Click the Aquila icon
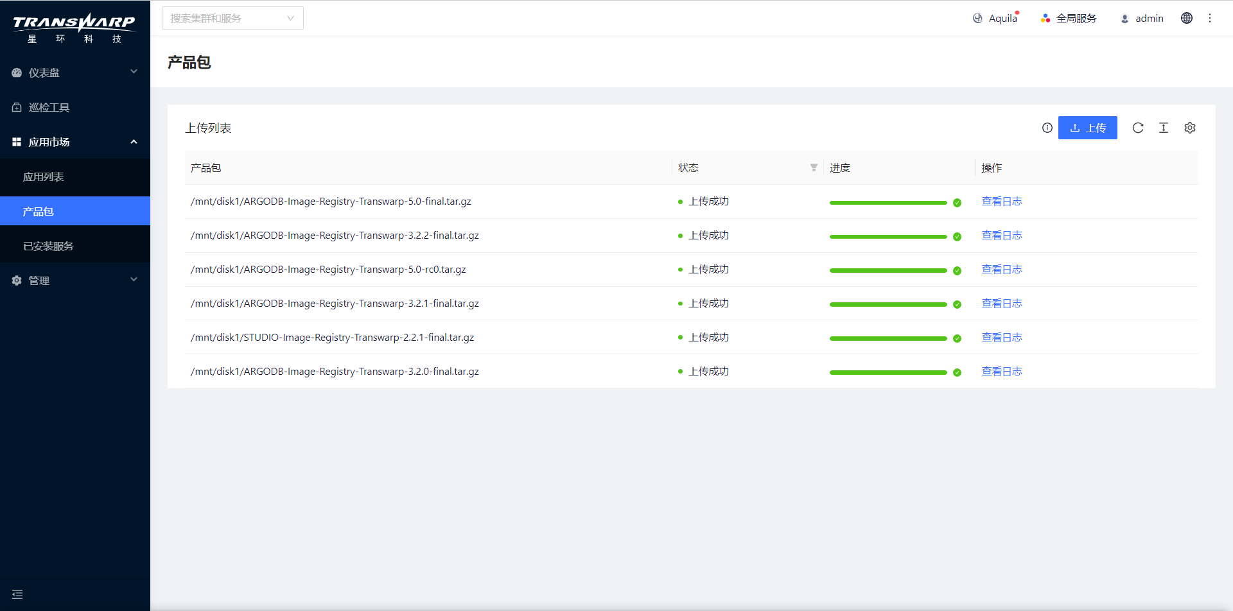Image resolution: width=1233 pixels, height=611 pixels. click(977, 18)
